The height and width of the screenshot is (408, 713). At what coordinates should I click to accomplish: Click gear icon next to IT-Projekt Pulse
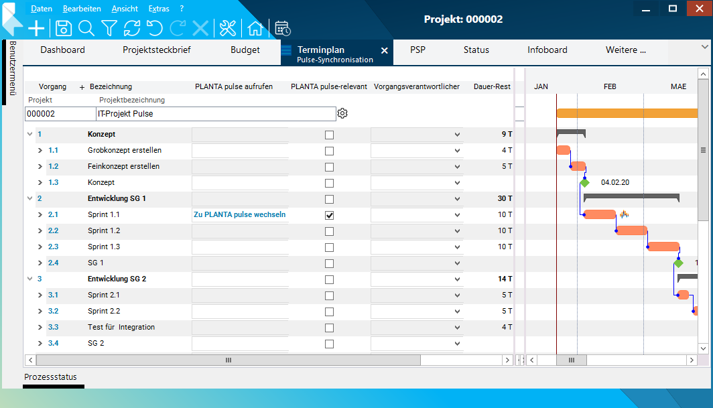[x=342, y=113]
